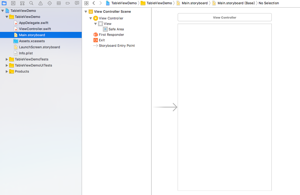Click Main.storyboard (Base) in the jump bar
Image resolution: width=300 pixels, height=195 pixels.
coord(236,3)
